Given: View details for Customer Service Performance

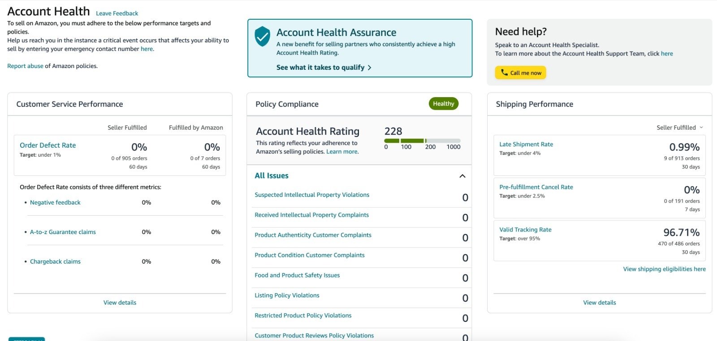Looking at the screenshot, I should [x=120, y=303].
